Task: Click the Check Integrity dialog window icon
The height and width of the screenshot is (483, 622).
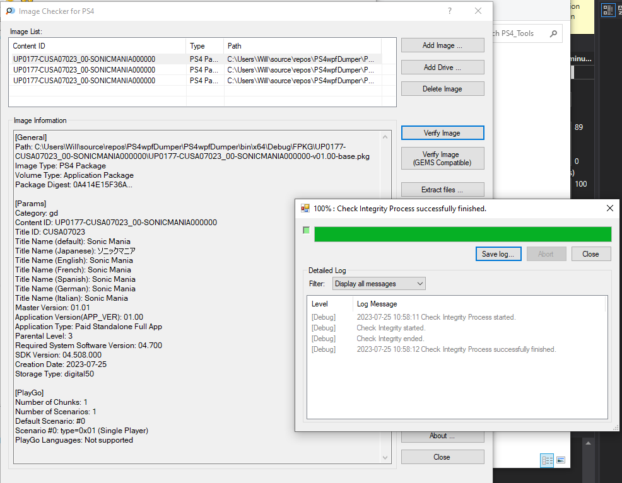Action: (x=305, y=208)
